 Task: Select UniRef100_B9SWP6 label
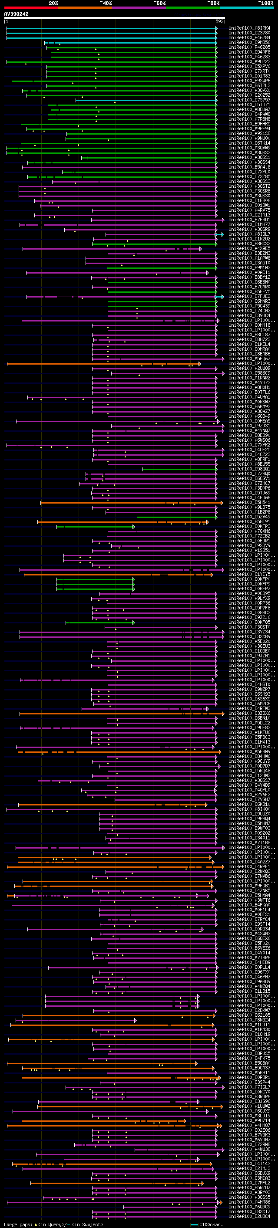(249, 81)
